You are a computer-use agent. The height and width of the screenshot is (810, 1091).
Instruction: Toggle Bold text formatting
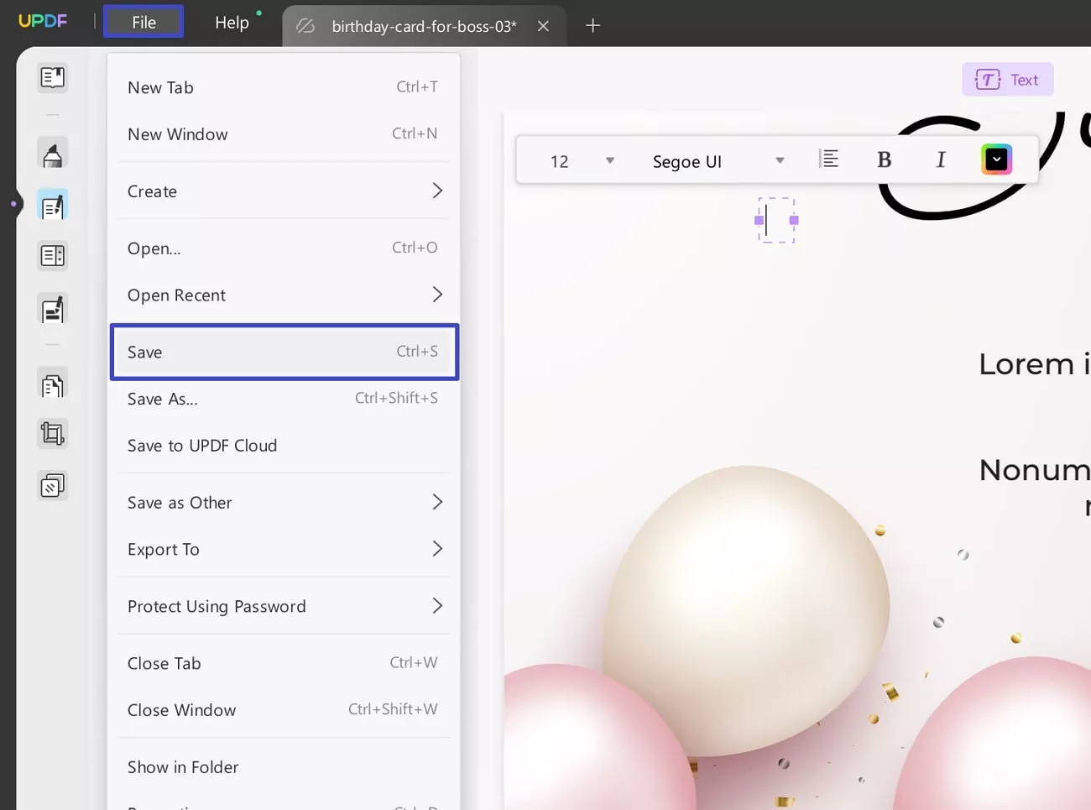(884, 160)
